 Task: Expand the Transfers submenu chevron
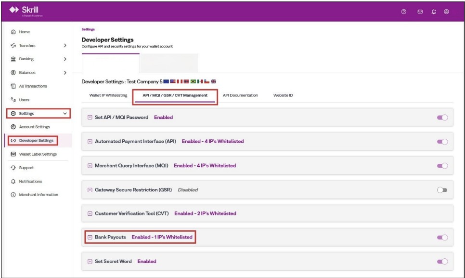(65, 45)
